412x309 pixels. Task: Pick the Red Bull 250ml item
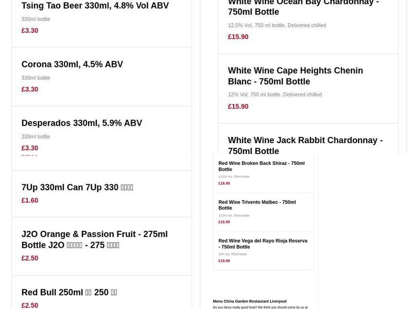tap(69, 293)
